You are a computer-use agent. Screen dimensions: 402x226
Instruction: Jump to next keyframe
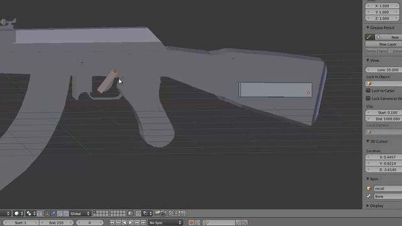point(137,223)
